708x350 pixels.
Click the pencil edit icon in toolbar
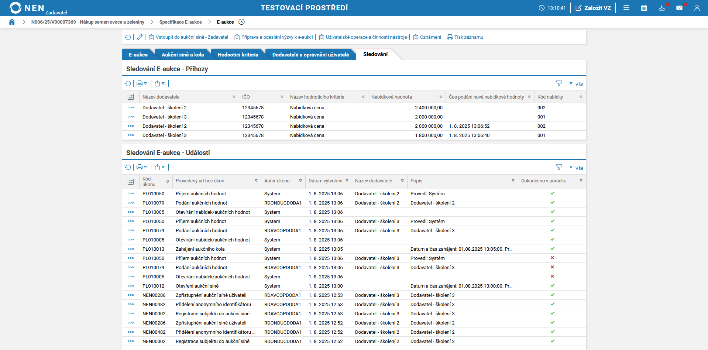(x=140, y=37)
